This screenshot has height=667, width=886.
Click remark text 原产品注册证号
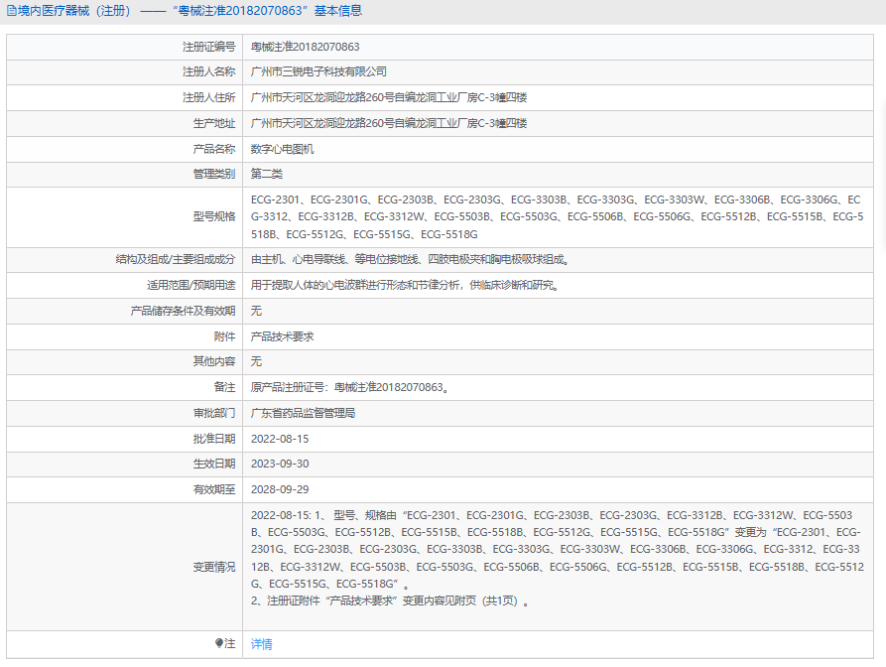click(350, 388)
